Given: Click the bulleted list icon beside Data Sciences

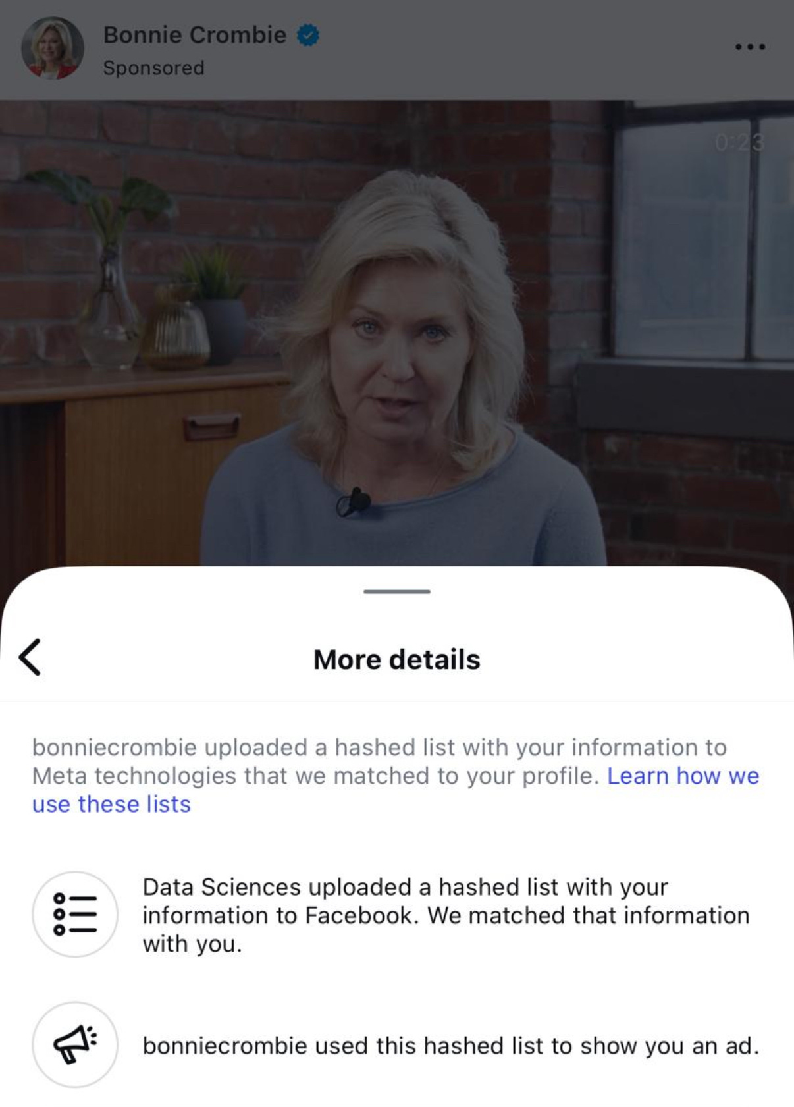Looking at the screenshot, I should (75, 914).
